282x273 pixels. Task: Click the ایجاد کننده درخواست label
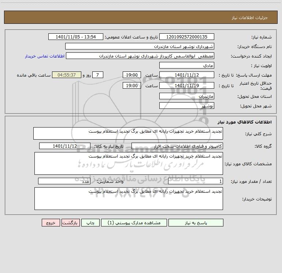(251, 56)
